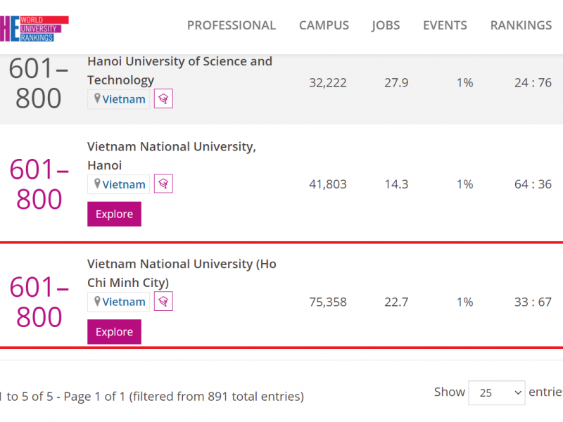This screenshot has height=422, width=563.
Task: Go to the Jobs section
Action: click(x=386, y=25)
